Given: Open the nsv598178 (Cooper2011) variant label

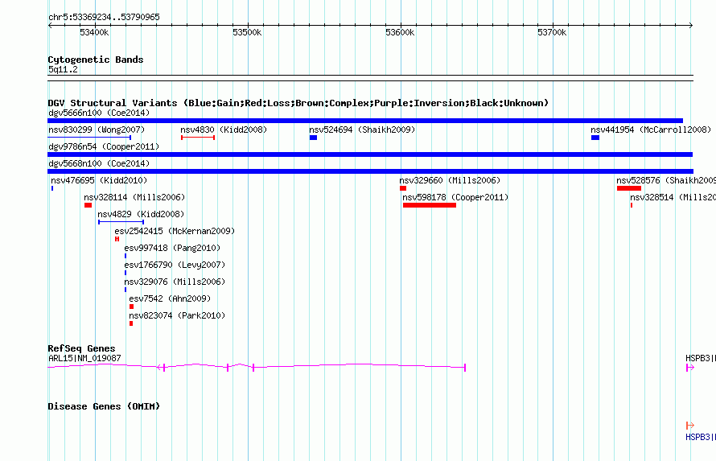Looking at the screenshot, I should pos(455,197).
